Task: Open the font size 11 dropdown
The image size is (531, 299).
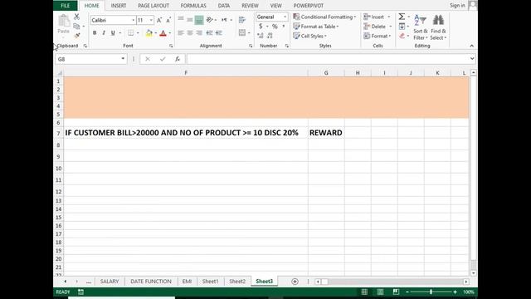Action: click(151, 20)
